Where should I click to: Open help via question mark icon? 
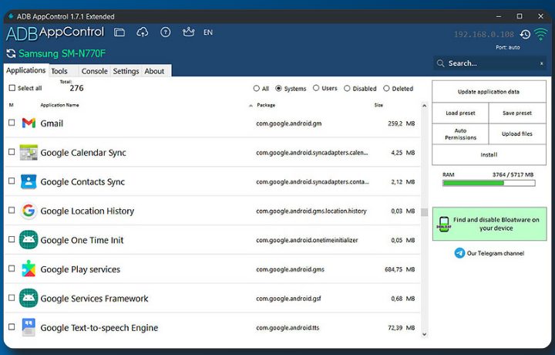(x=165, y=32)
